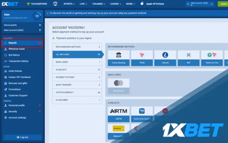Click the balance refresh icon
Image resolution: width=228 pixels, height=143 pixels.
[188, 4]
